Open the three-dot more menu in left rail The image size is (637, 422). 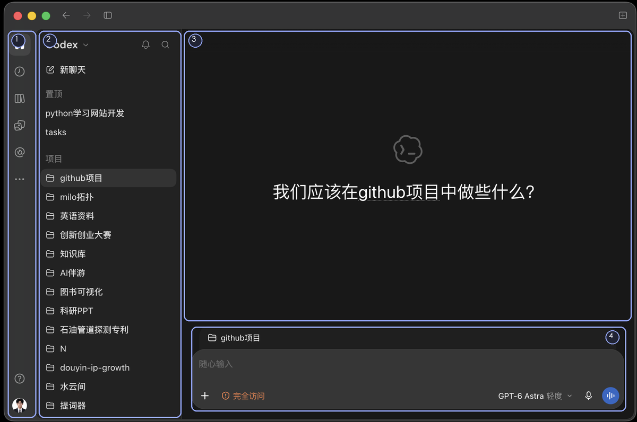[20, 179]
